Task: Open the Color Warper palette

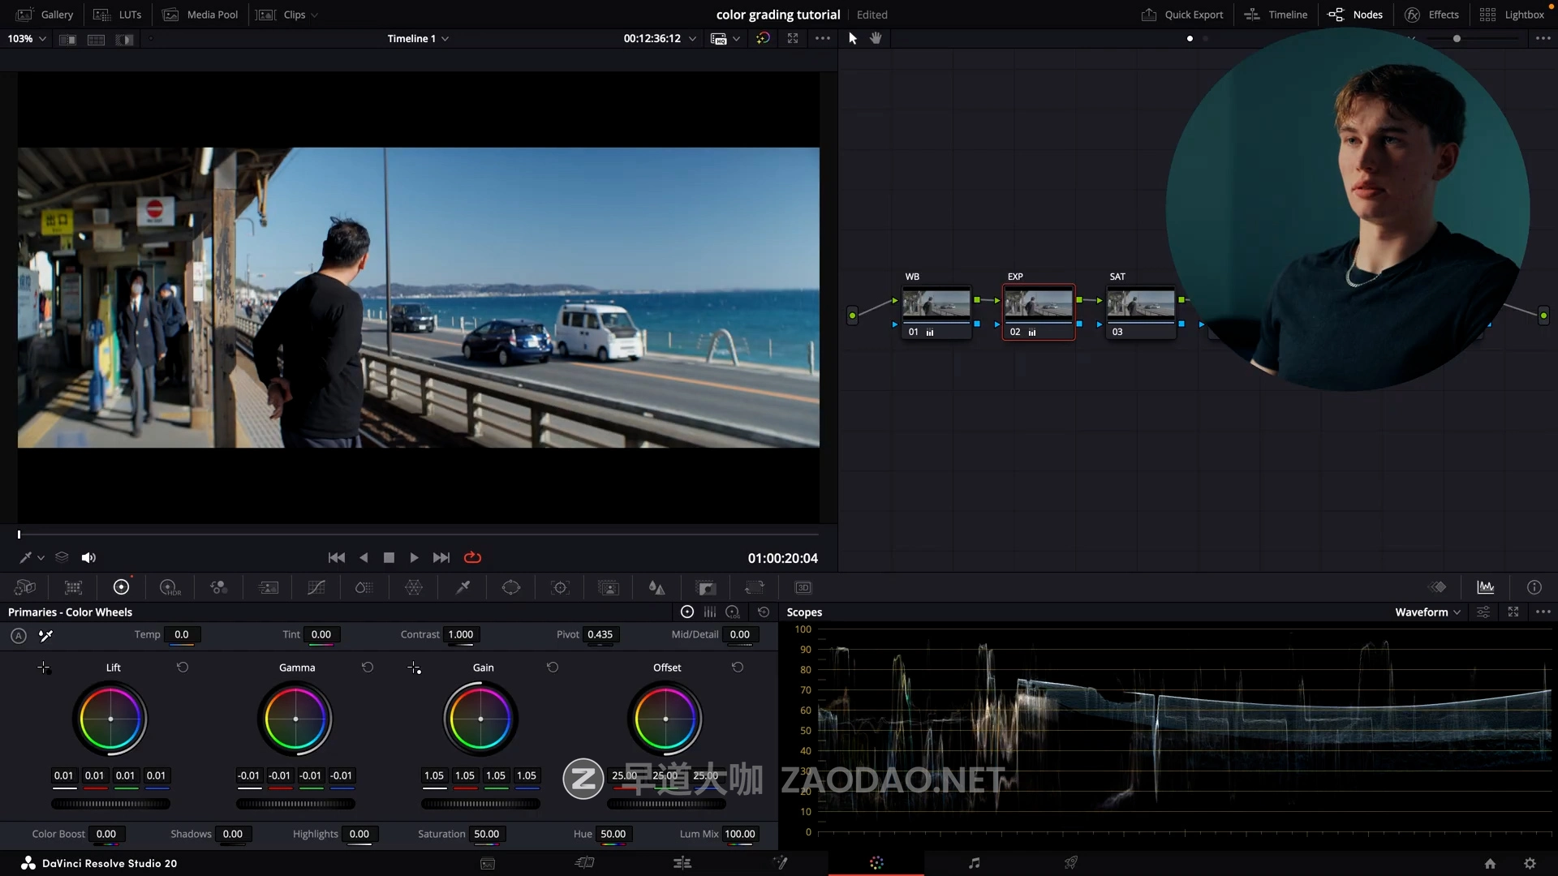Action: (x=414, y=587)
